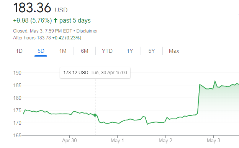Open the 6M chart view
This screenshot has width=239, height=148.
click(x=85, y=51)
